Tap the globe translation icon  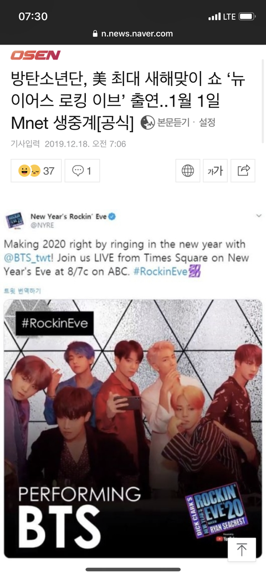[188, 170]
